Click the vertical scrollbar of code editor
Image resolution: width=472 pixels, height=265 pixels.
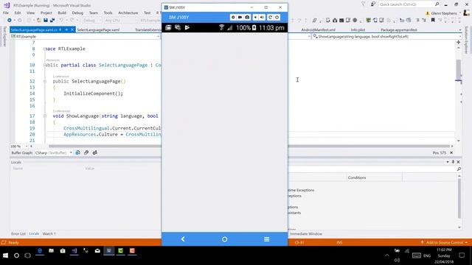[459, 70]
